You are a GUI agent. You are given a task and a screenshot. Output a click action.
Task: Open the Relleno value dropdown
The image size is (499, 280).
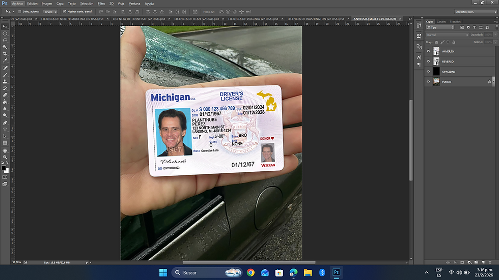(495, 42)
